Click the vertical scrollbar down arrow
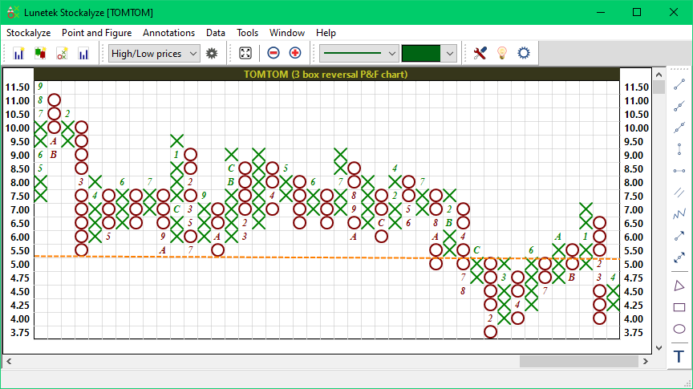This screenshot has height=389, width=693. coord(659,348)
